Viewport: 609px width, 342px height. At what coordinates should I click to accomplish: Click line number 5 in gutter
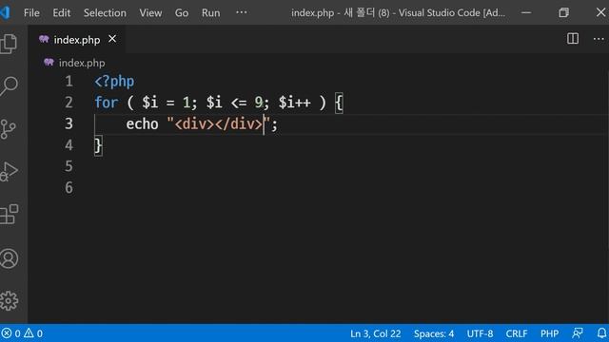pyautogui.click(x=69, y=166)
